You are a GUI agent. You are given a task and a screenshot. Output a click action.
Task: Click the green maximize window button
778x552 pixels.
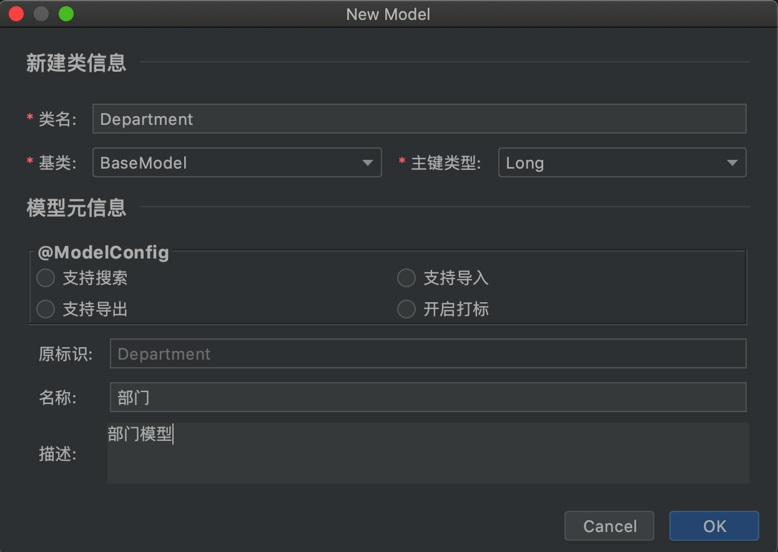[66, 14]
